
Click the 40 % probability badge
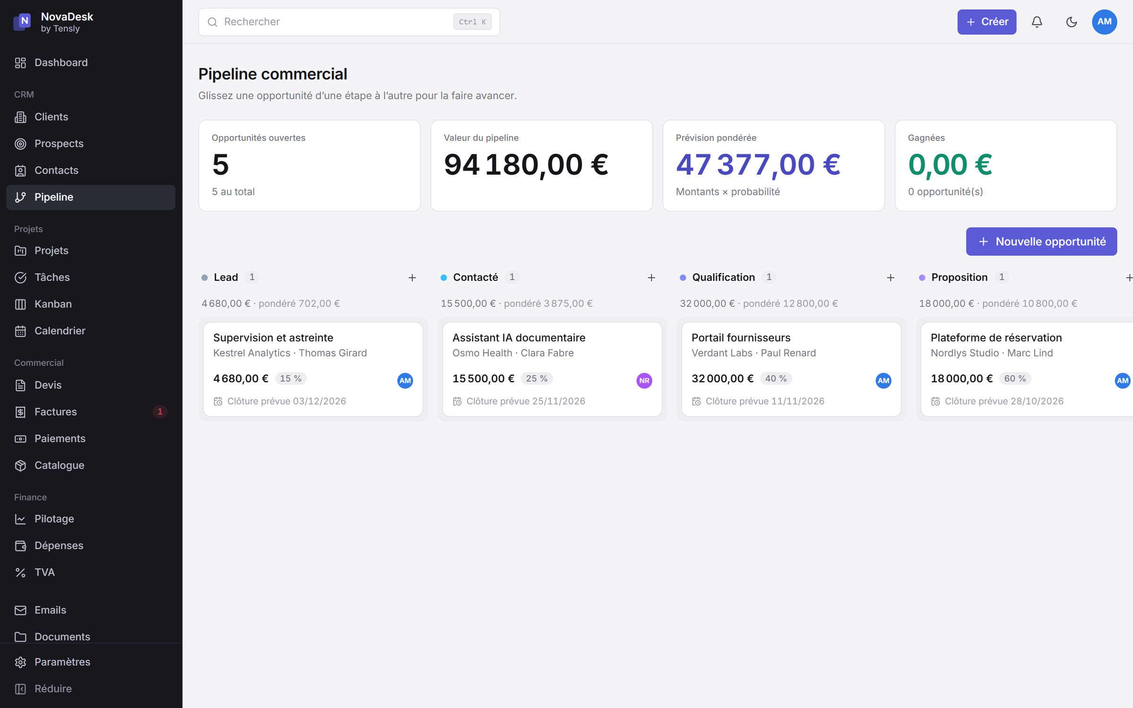pos(776,379)
